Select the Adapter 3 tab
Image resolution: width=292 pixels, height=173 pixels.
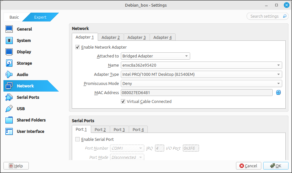pyautogui.click(x=136, y=37)
